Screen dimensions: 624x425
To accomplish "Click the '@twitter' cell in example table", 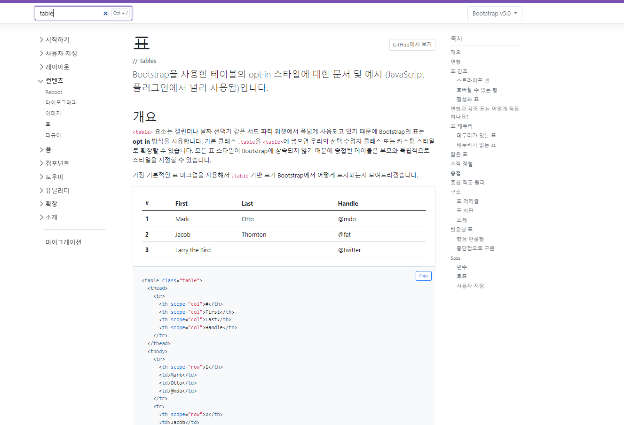I will [x=349, y=250].
